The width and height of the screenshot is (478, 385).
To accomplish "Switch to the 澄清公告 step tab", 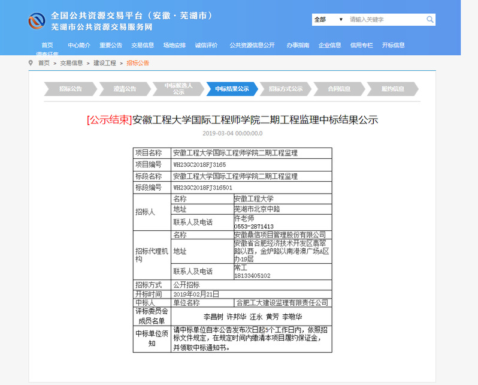I will 125,89.
